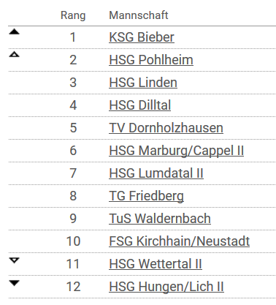Select the HSG Wettertal II link
The height and width of the screenshot is (305, 276).
point(156,264)
